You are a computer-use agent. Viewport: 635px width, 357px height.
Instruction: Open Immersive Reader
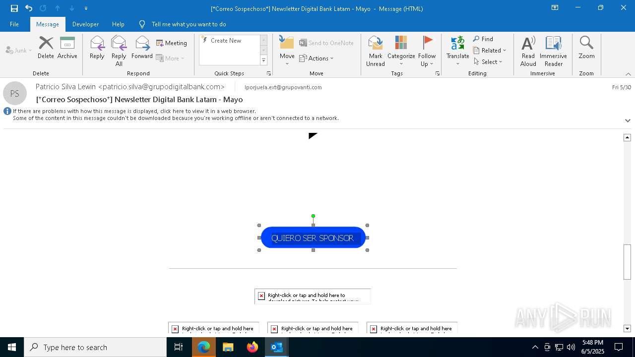pyautogui.click(x=553, y=51)
